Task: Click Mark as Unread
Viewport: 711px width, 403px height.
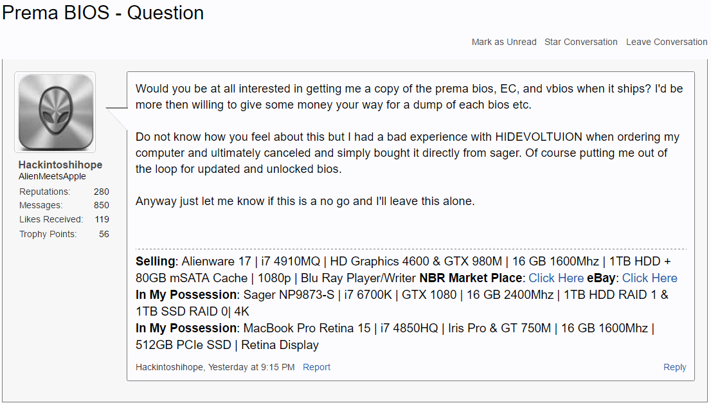Action: pos(504,42)
